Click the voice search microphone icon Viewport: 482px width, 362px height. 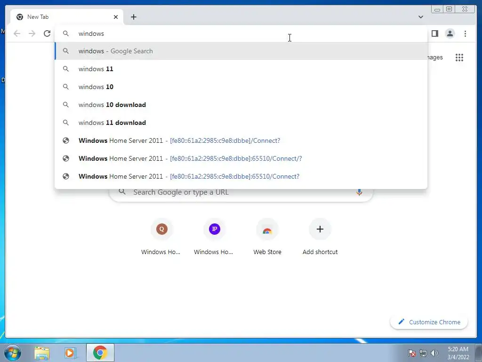(x=359, y=192)
